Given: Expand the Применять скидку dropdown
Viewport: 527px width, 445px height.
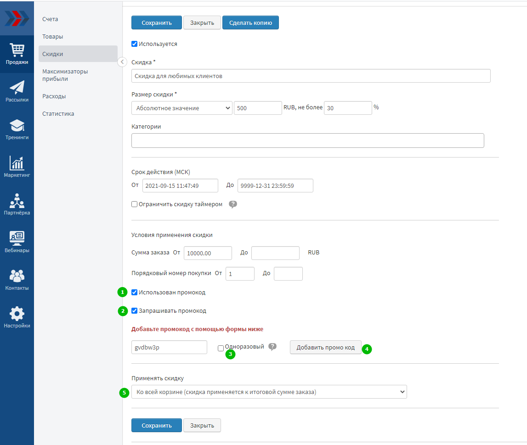Looking at the screenshot, I should pyautogui.click(x=269, y=392).
